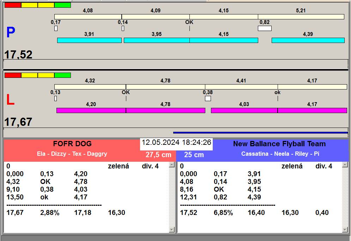Click the scroll-up arrow in FOFR DOG results list

point(172,165)
